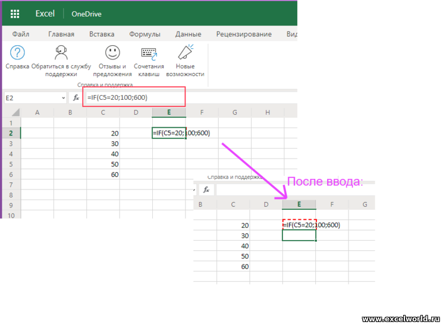This screenshot has width=446, height=328.
Task: Select column G header in upper sheet
Action: [235, 112]
